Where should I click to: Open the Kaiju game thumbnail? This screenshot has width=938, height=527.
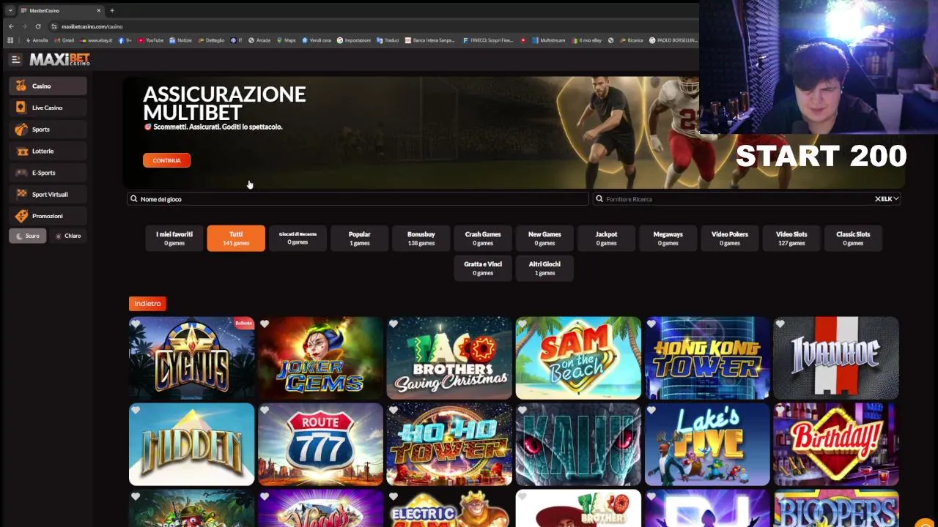click(x=578, y=444)
